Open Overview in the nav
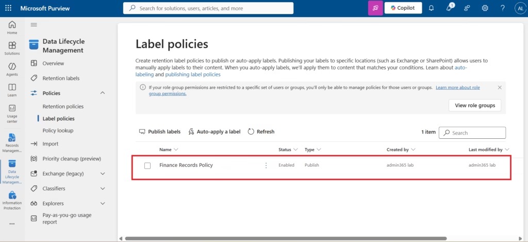528x242 pixels. (x=53, y=63)
